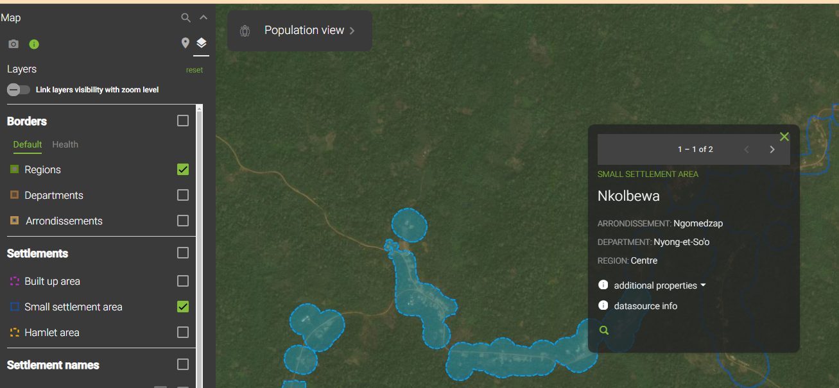Click the info icon beside datasource info

coord(603,305)
